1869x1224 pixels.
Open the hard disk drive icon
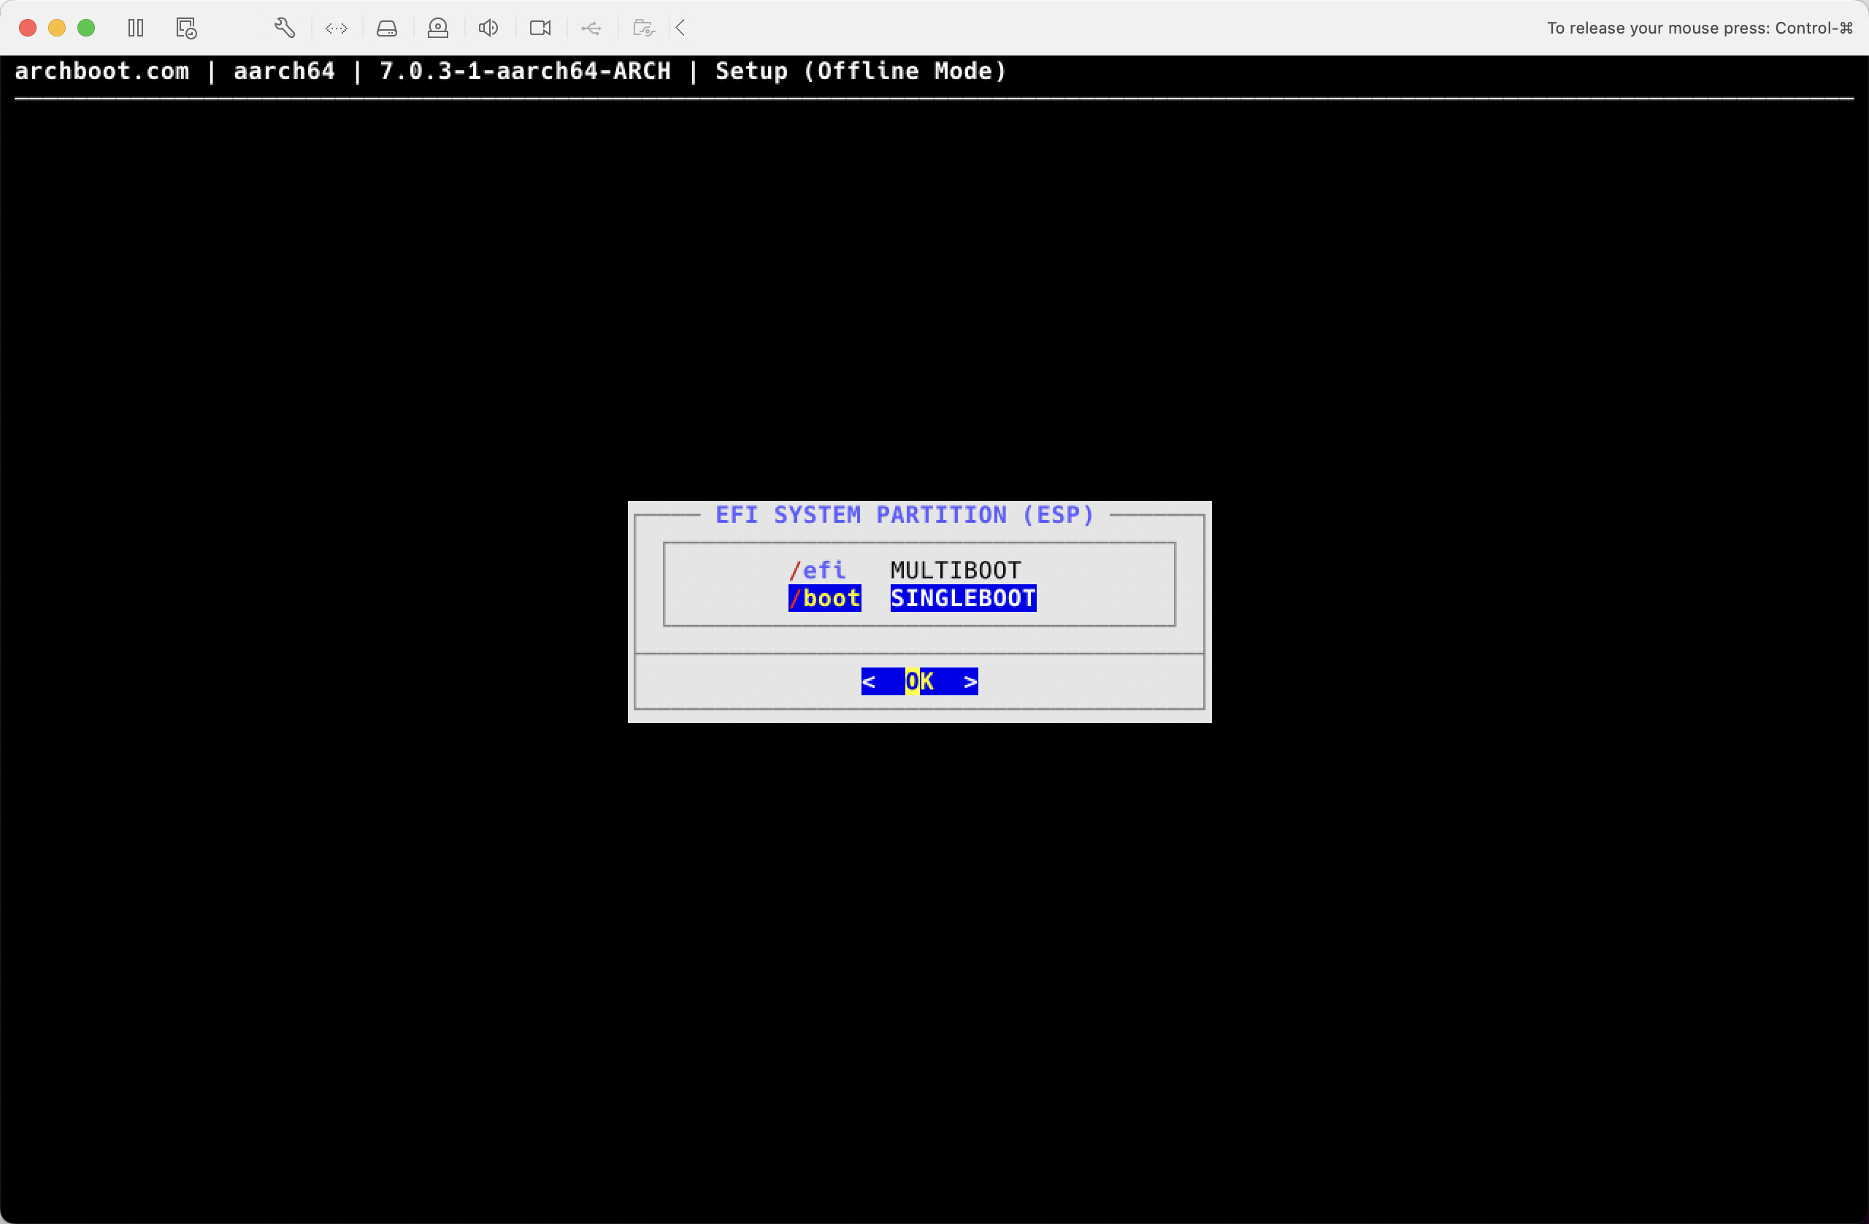[386, 28]
